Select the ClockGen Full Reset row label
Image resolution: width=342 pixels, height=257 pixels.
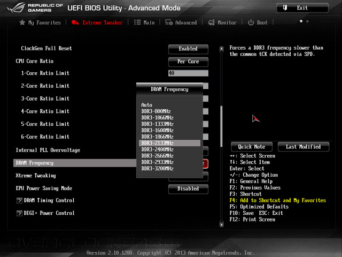[46, 49]
